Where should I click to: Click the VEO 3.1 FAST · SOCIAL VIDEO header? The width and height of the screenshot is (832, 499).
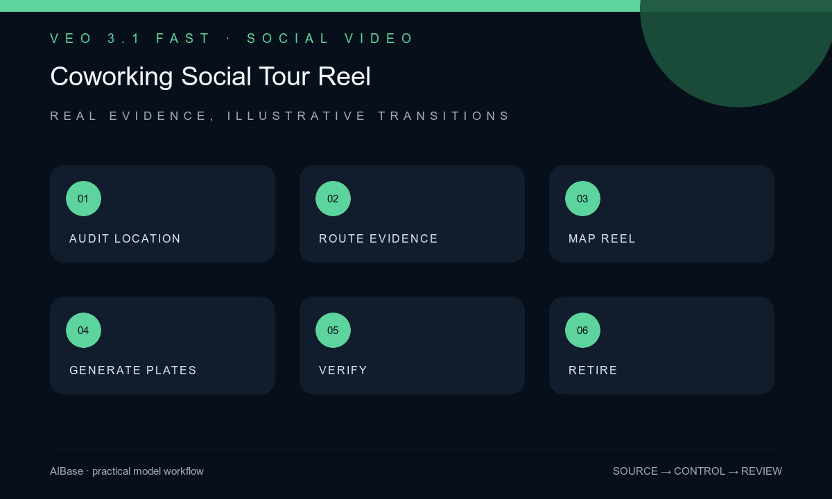232,39
